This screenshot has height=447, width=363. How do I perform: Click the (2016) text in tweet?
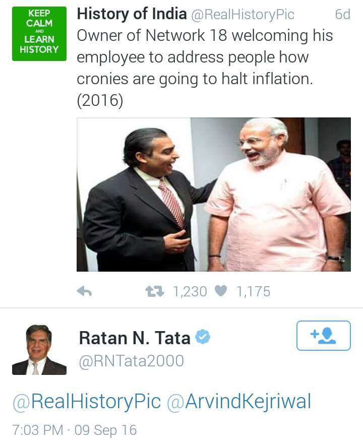click(100, 100)
